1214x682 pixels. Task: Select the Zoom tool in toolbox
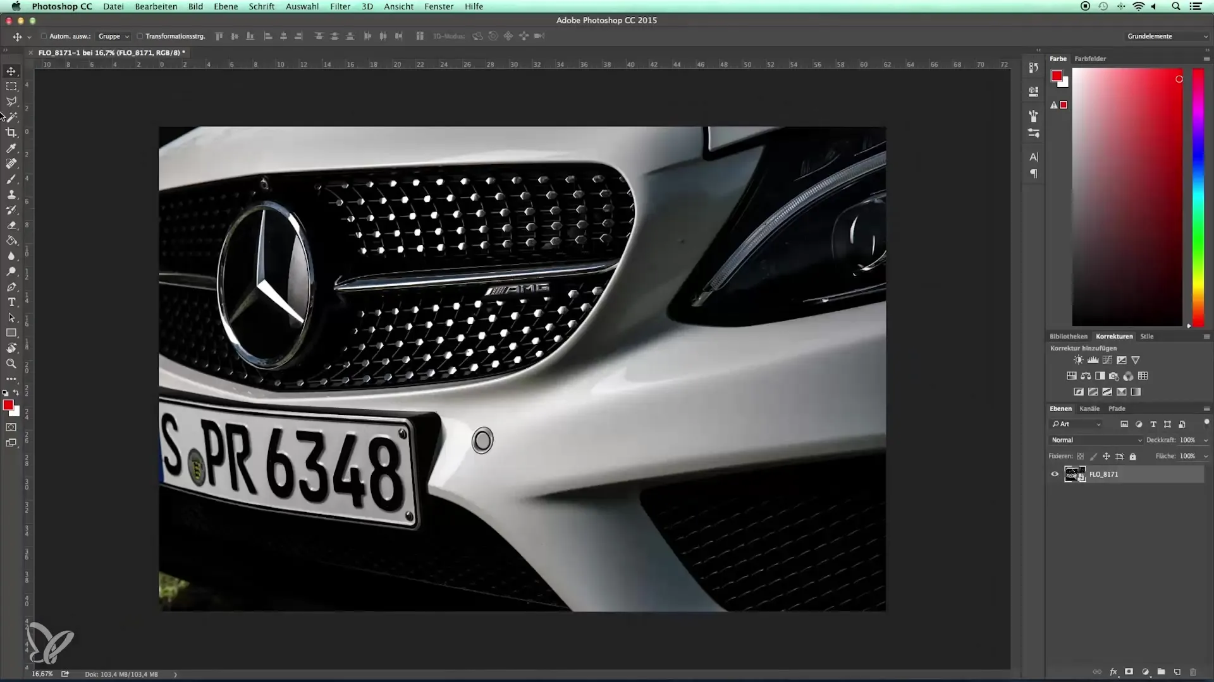pos(11,364)
